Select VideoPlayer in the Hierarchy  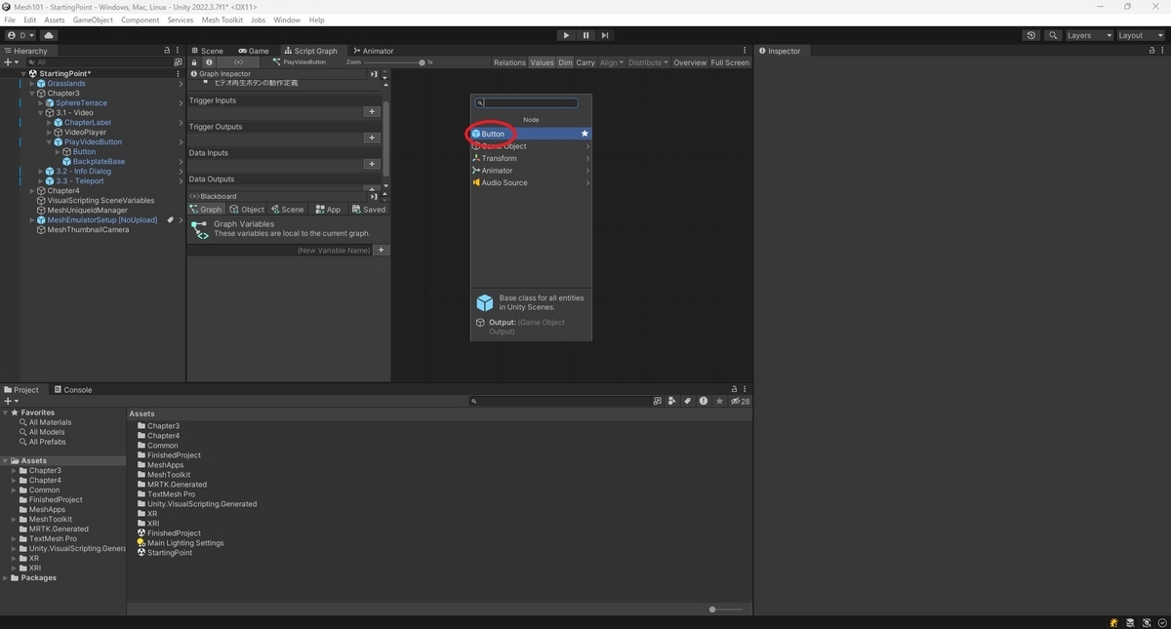(x=85, y=132)
